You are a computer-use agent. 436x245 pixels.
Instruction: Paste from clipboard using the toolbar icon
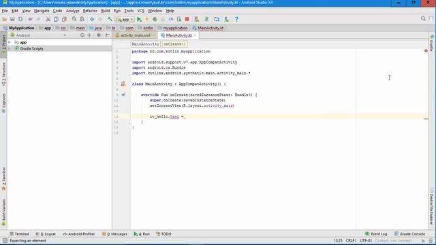tap(64, 19)
